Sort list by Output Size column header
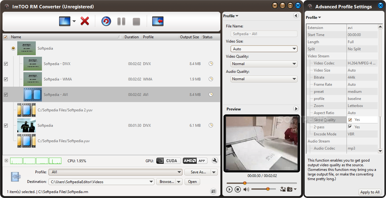This screenshot has width=386, height=198. (190, 37)
